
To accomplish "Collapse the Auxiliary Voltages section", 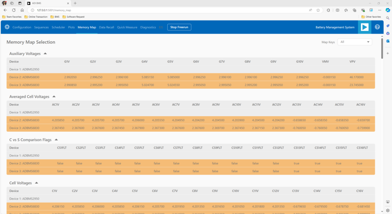I will (x=45, y=53).
